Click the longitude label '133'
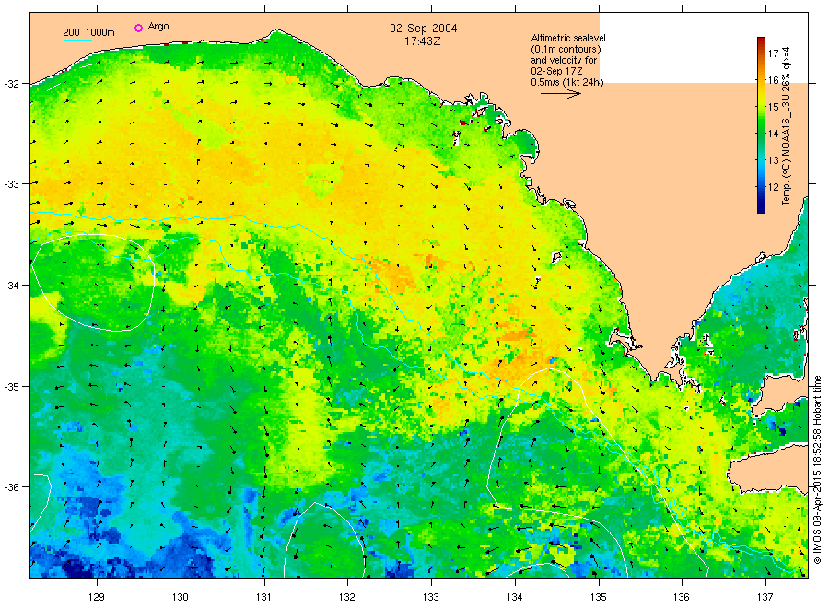The image size is (829, 608). 431,597
